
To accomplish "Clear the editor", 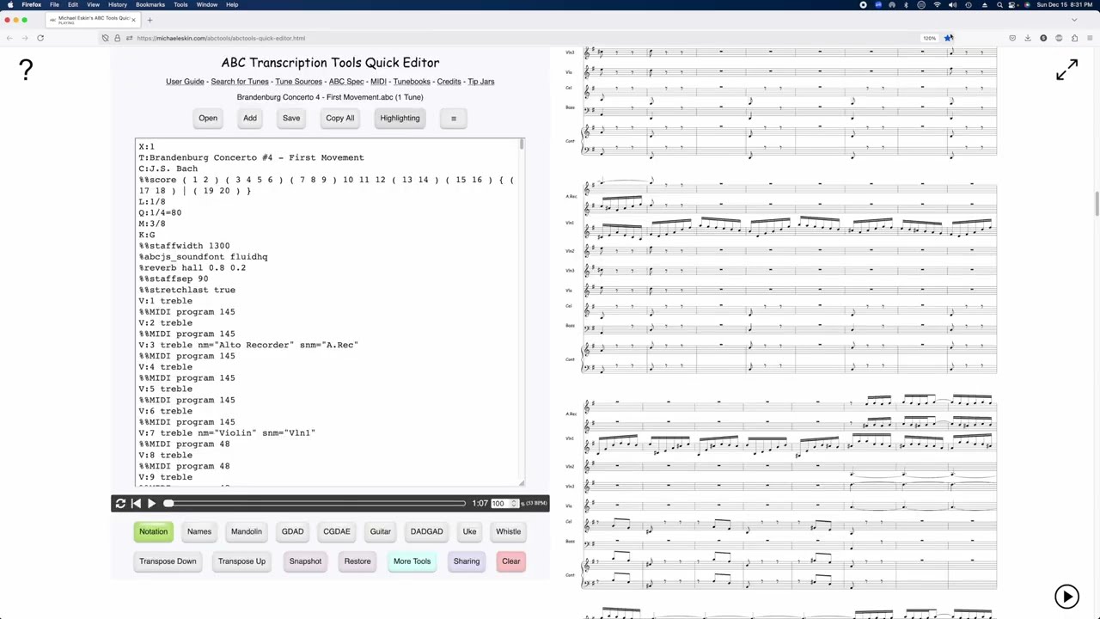I will click(x=511, y=561).
